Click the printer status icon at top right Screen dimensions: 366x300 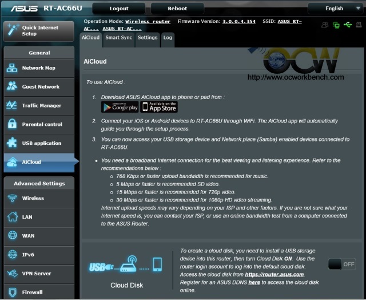[359, 25]
